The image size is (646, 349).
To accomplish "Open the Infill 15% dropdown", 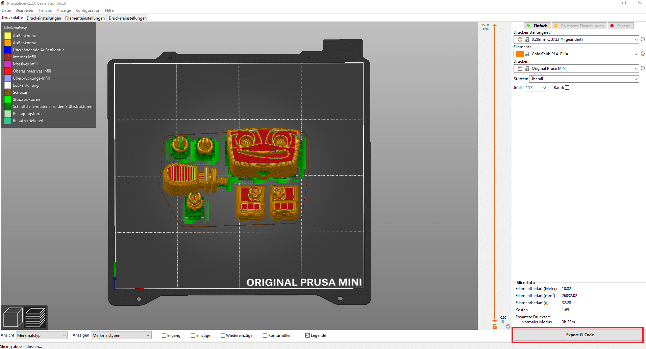I will tap(535, 88).
